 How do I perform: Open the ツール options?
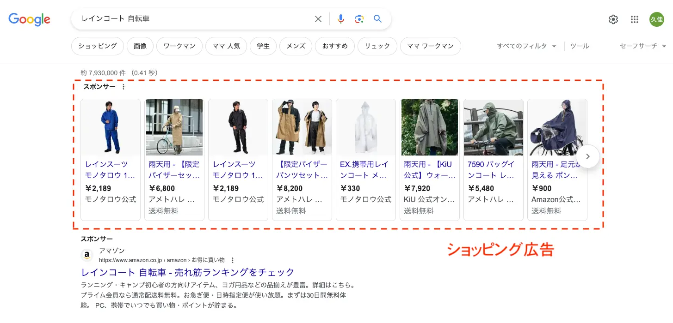580,46
